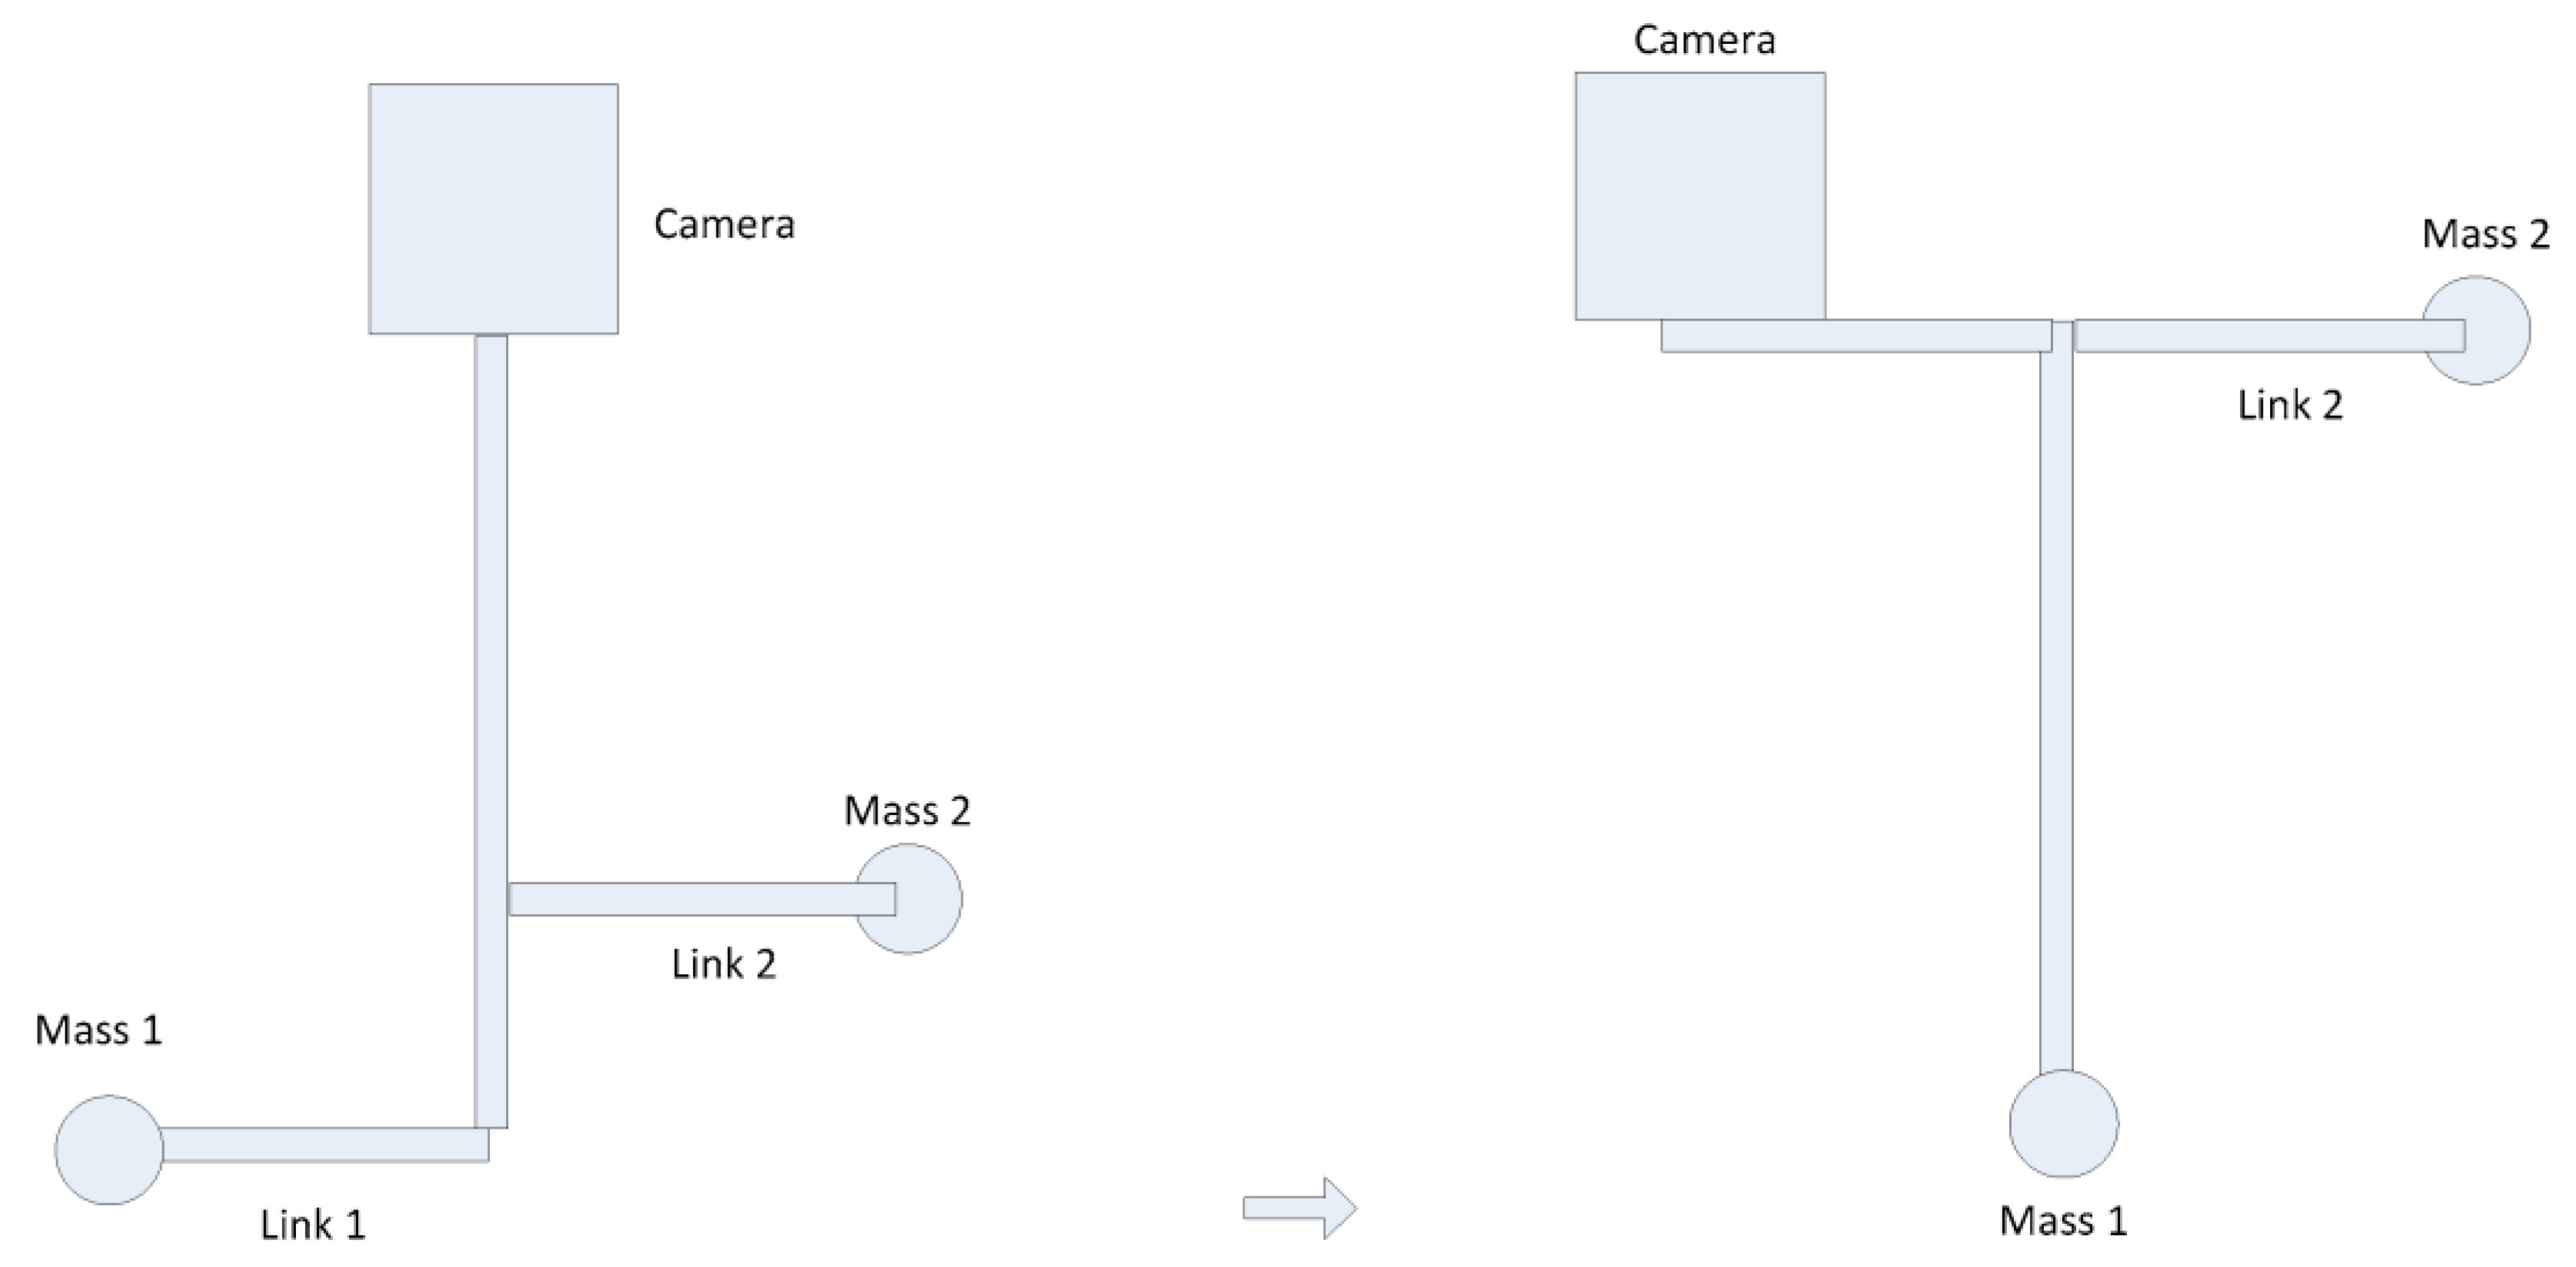Click the Link 2 label in right diagram

coord(2290,405)
